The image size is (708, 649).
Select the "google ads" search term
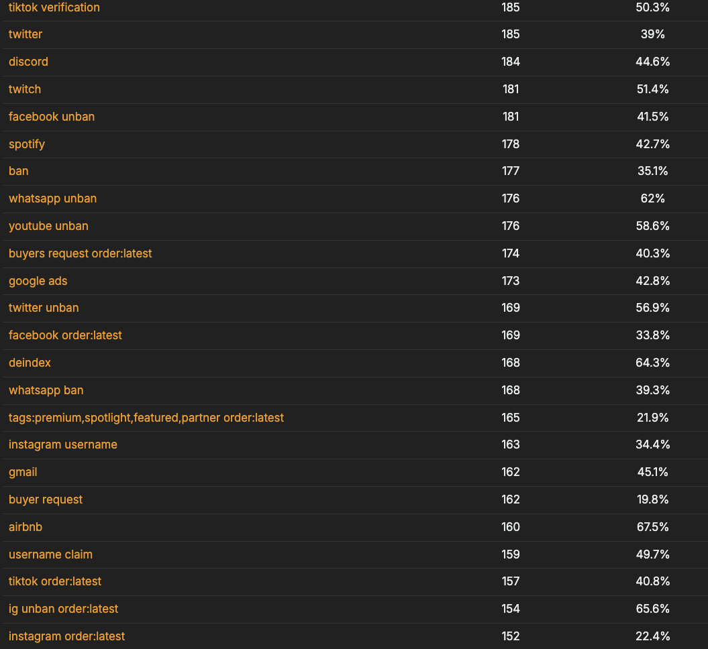coord(38,281)
